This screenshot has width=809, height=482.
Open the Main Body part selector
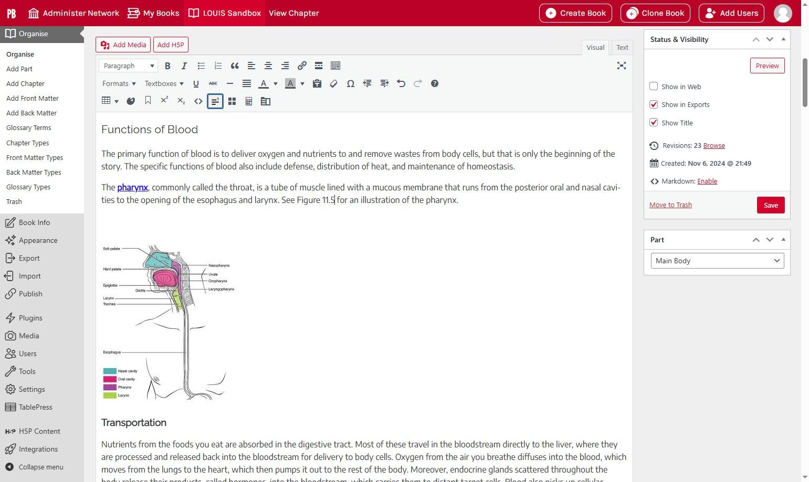tap(717, 261)
